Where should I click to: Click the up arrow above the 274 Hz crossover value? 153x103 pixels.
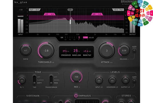pos(66,49)
